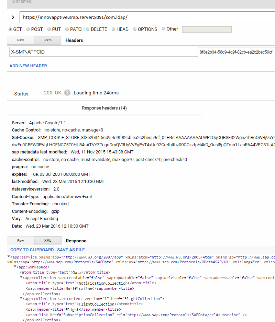Image resolution: width=275 pixels, height=322 pixels.
Task: Switch to the Raw response view
Action: (20, 241)
